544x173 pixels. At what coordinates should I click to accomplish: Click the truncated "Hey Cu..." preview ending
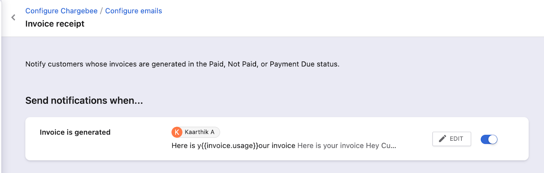[381, 146]
